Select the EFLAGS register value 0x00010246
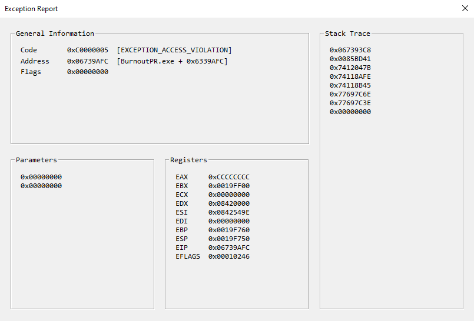474x321 pixels. (x=228, y=257)
